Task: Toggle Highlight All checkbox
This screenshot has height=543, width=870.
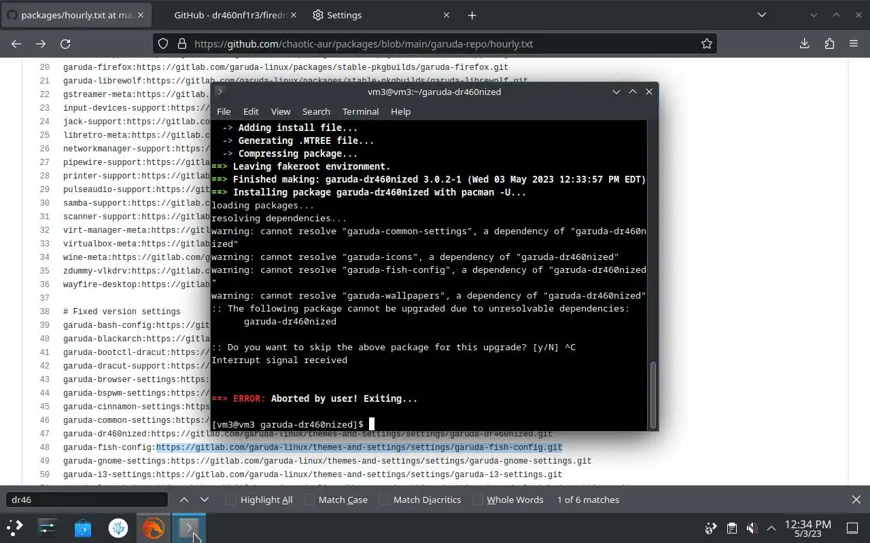Action: click(x=231, y=500)
